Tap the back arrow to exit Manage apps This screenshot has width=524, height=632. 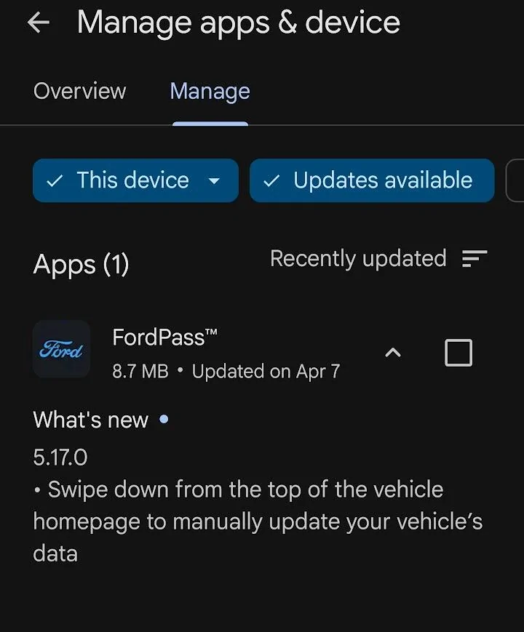[38, 23]
